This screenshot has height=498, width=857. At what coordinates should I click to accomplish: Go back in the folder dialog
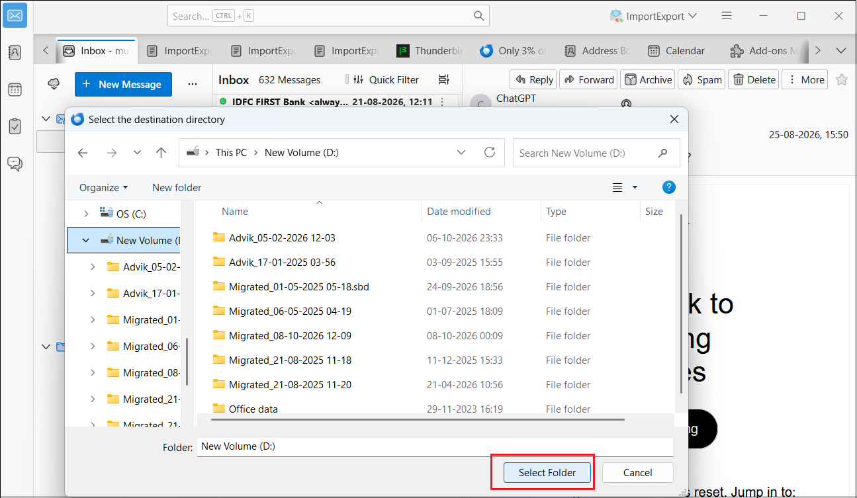pos(83,153)
